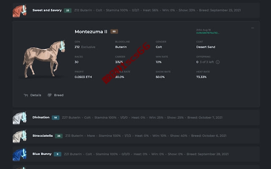Open the Details button for Montezuma II

33,95
